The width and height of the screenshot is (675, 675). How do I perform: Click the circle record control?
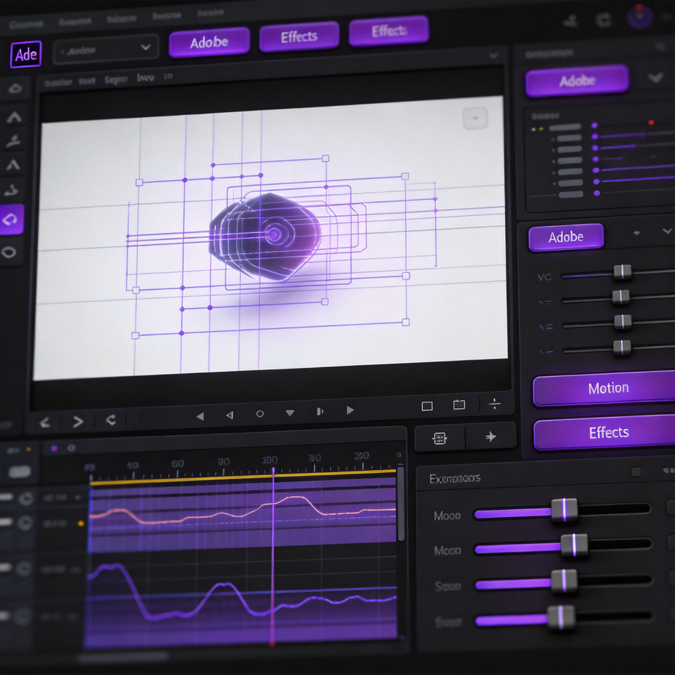click(260, 414)
